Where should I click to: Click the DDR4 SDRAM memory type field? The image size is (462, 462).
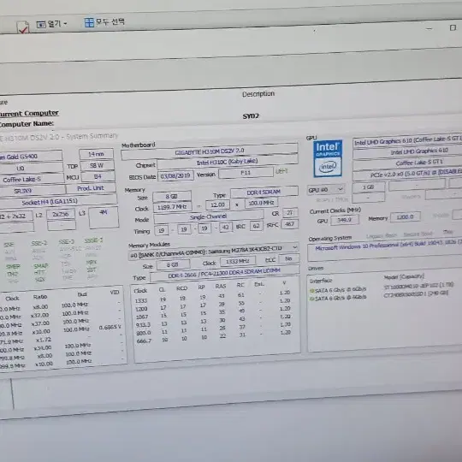click(264, 192)
